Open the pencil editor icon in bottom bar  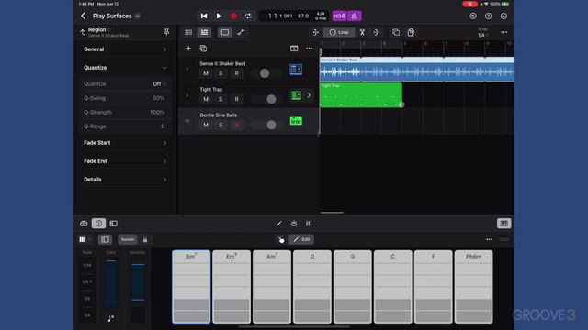pyautogui.click(x=279, y=224)
